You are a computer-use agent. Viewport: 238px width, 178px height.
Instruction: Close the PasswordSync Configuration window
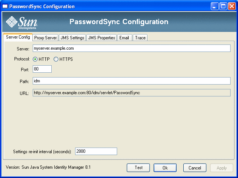tap(232, 6)
